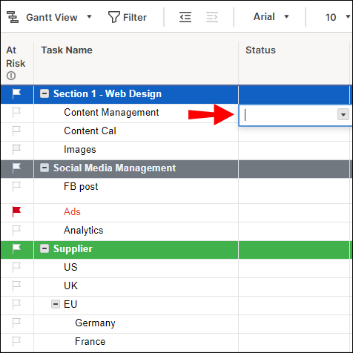Image resolution: width=353 pixels, height=353 pixels.
Task: Toggle the flag on Analytics row
Action: 16,231
